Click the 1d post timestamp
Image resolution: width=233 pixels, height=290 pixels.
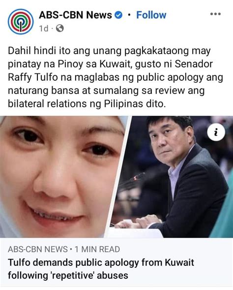pyautogui.click(x=44, y=29)
